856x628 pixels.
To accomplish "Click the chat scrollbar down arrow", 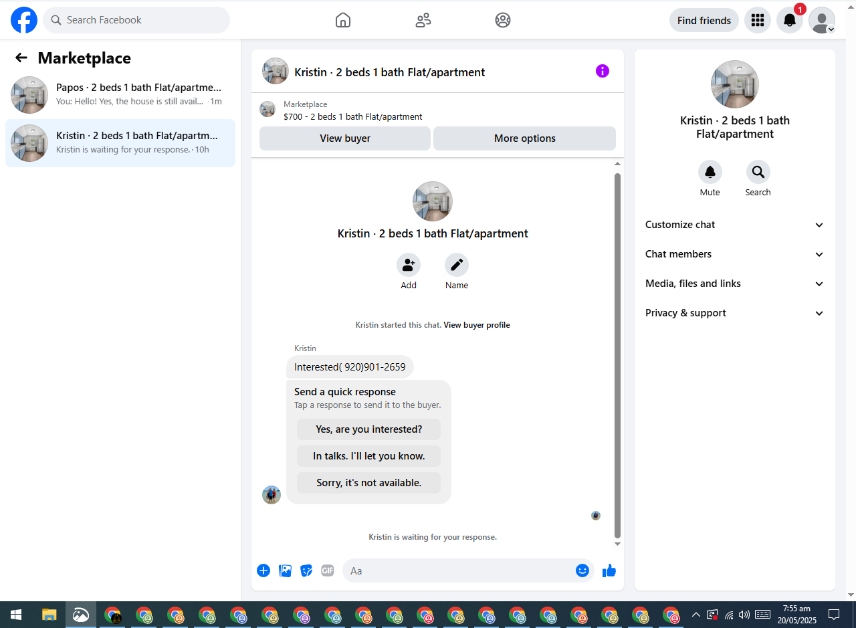I will (x=618, y=544).
